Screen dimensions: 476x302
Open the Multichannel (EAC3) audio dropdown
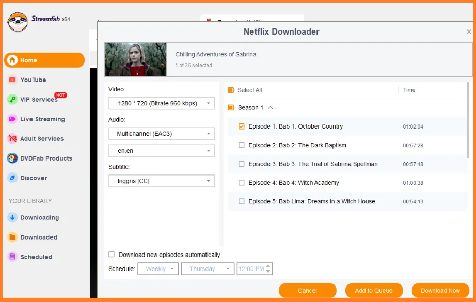[x=162, y=134]
